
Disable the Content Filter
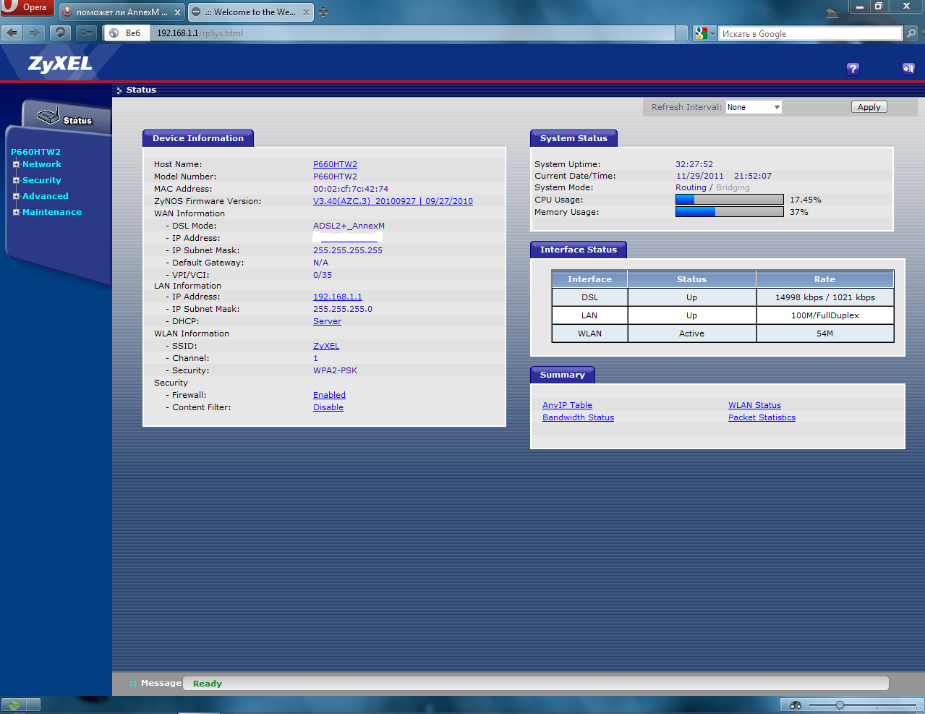pos(328,407)
